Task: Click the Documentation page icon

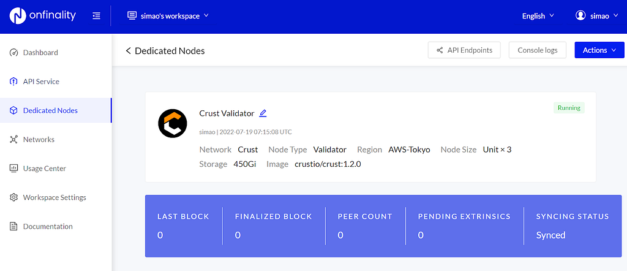Action: 14,227
